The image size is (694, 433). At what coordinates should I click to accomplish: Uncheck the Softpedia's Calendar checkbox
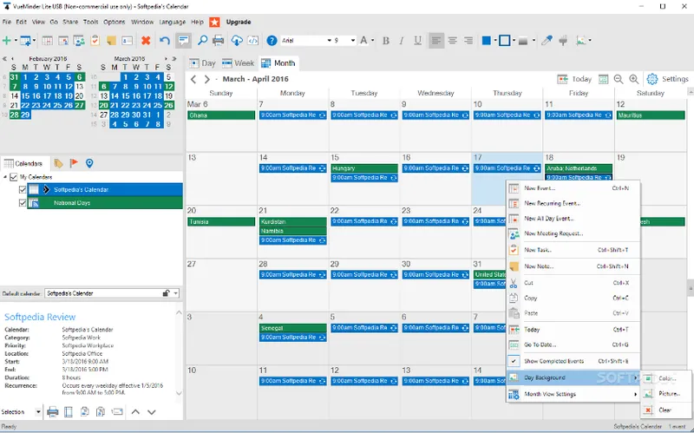click(23, 189)
